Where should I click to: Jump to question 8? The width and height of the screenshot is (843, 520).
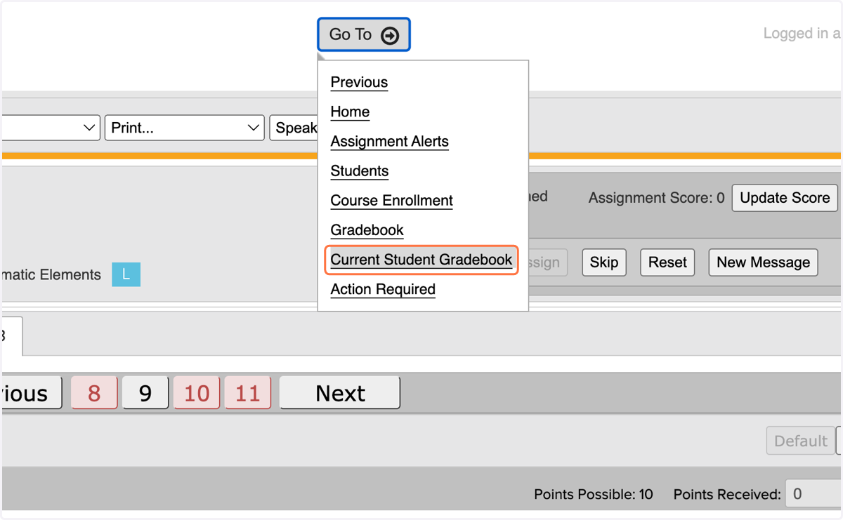click(x=94, y=393)
